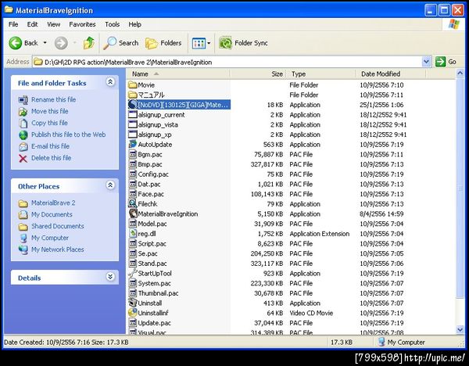The height and width of the screenshot is (366, 469).
Task: Select the alsignup_vista file name
Action: (x=158, y=124)
